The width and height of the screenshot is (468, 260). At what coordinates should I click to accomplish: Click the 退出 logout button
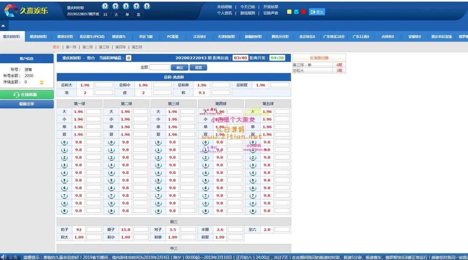[x=317, y=12]
